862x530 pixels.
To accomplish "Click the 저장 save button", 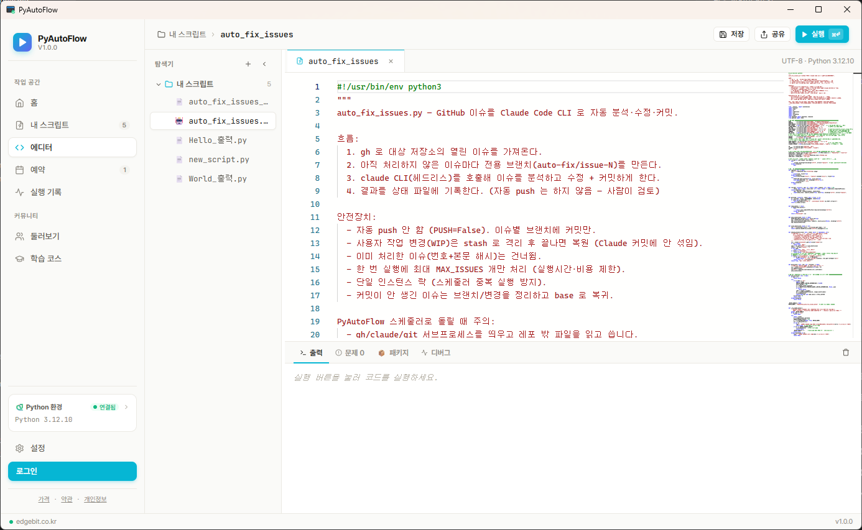I will (x=731, y=34).
